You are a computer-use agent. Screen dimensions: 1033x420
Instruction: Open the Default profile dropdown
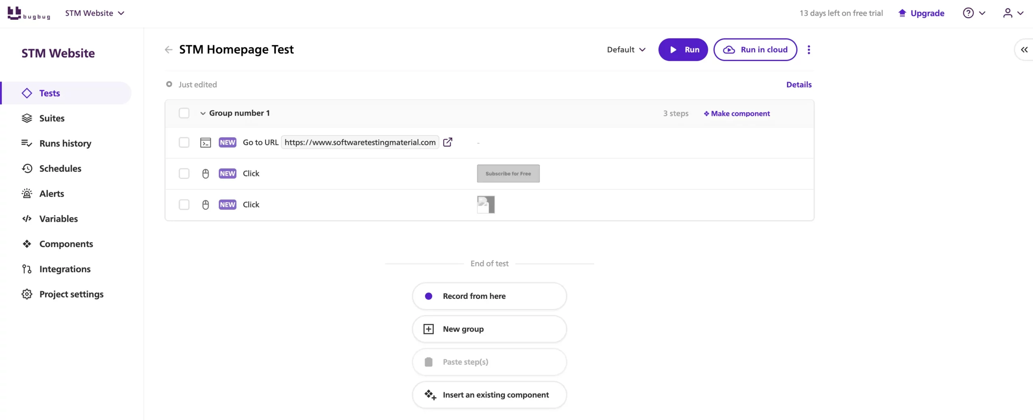coord(626,50)
